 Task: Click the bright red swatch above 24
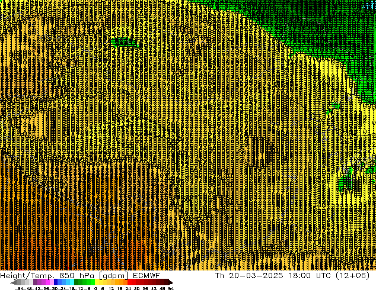(x=129, y=282)
